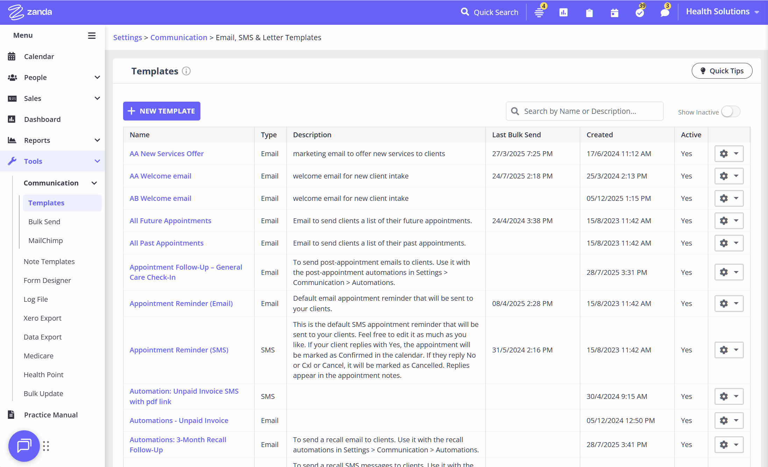This screenshot has height=467, width=768.
Task: Select Bulk Send in the sidebar
Action: (44, 221)
